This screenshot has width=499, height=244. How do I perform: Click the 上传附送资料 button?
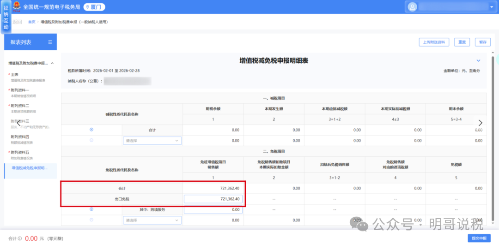click(434, 42)
